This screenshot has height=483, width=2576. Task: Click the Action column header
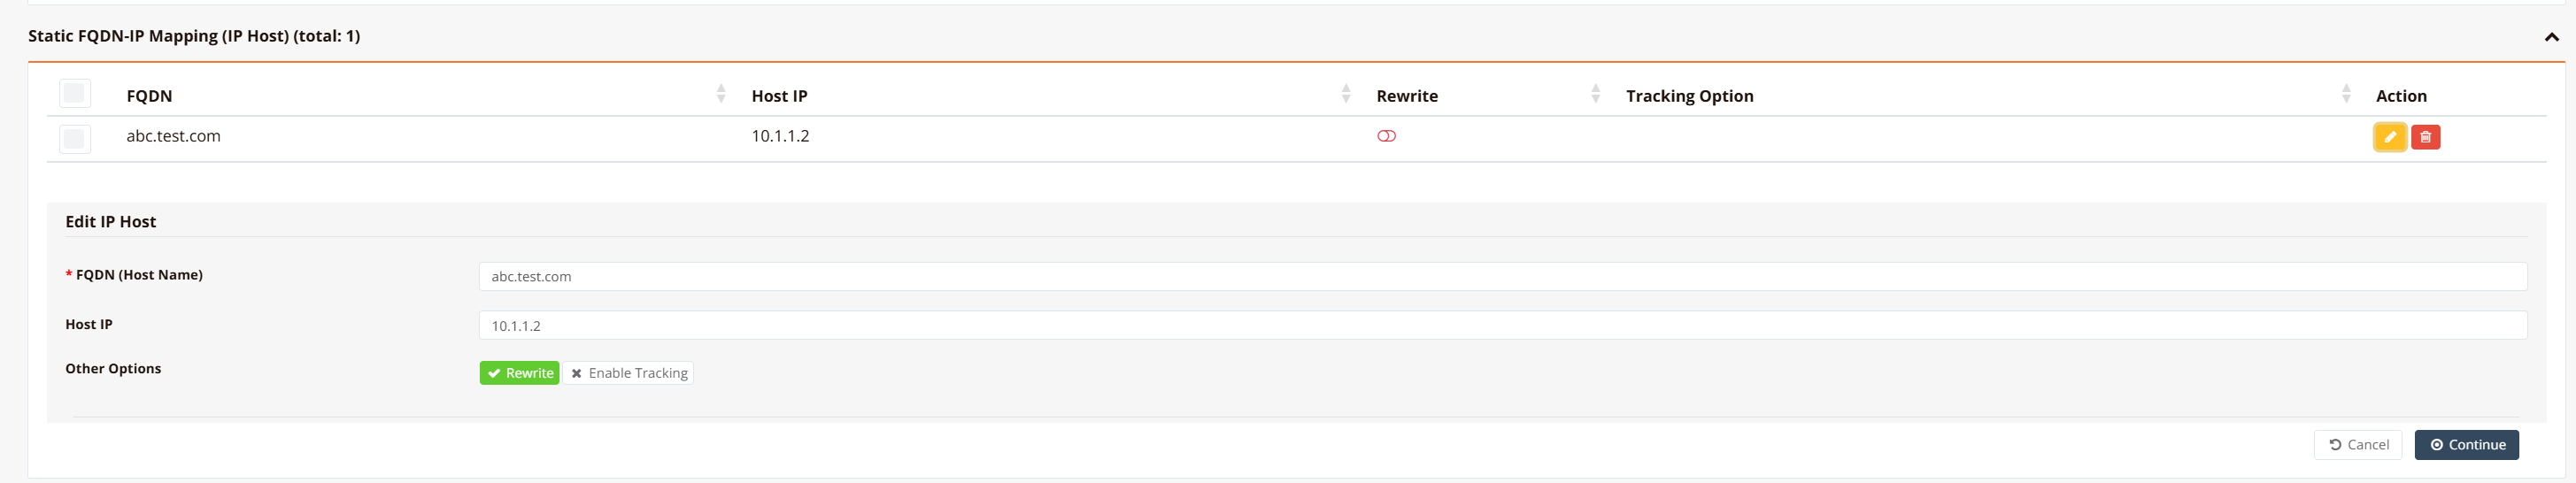pyautogui.click(x=2400, y=96)
